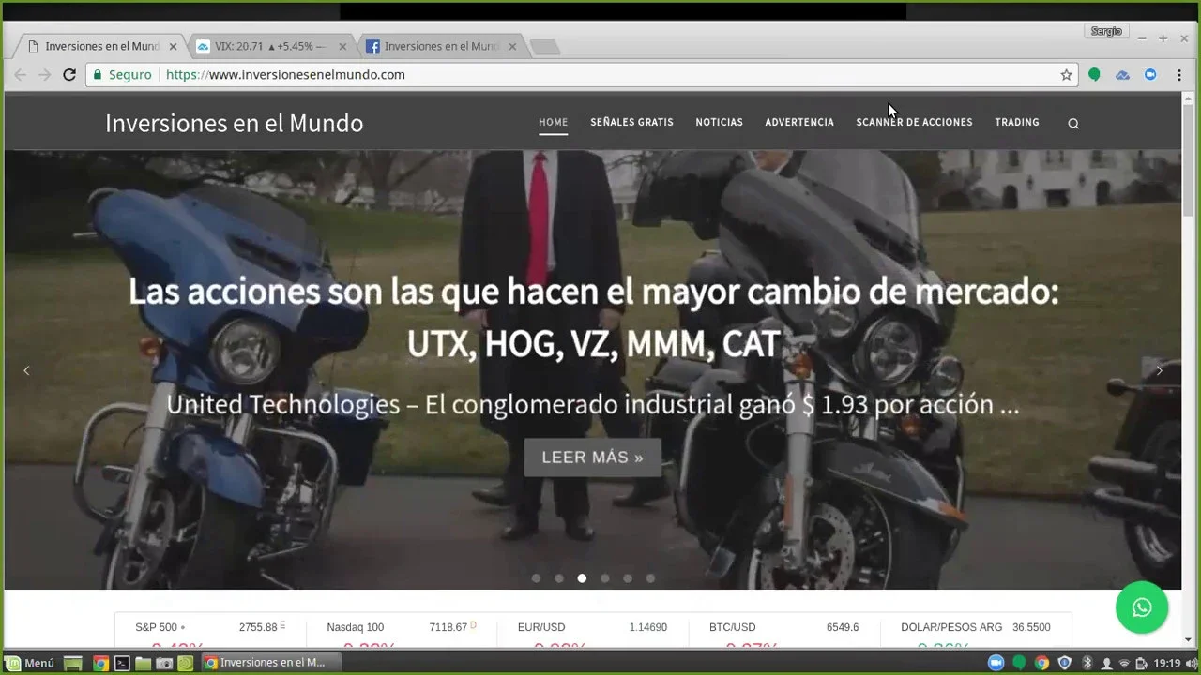Screen dimensions: 1201x675
Task: Open the Chrome three-dot menu
Action: pyautogui.click(x=1179, y=75)
